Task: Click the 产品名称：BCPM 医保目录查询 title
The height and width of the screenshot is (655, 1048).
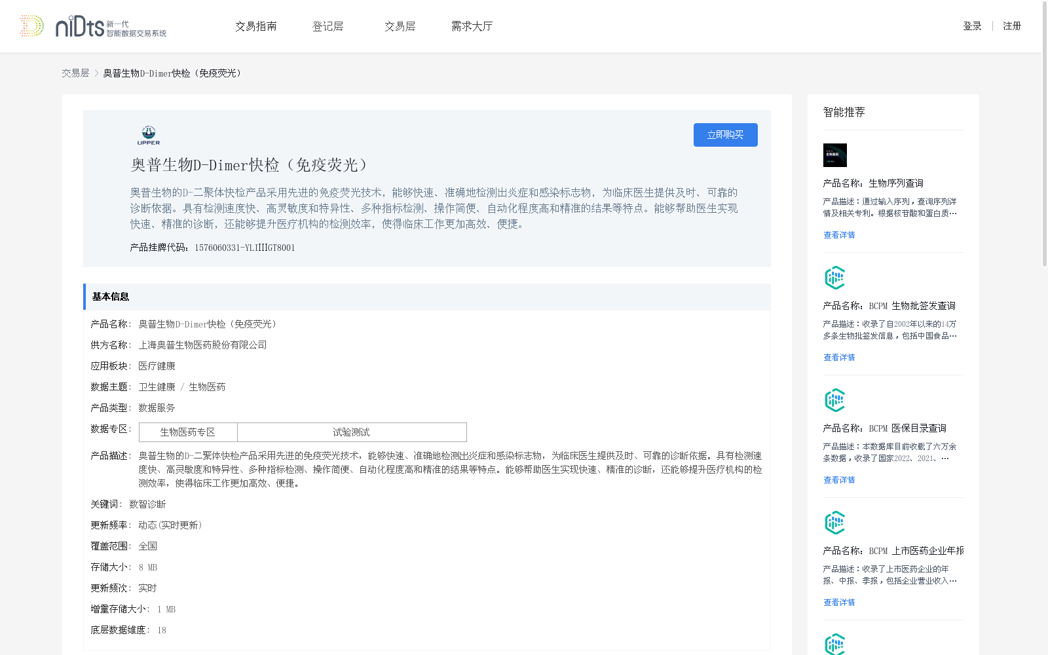Action: pos(885,428)
